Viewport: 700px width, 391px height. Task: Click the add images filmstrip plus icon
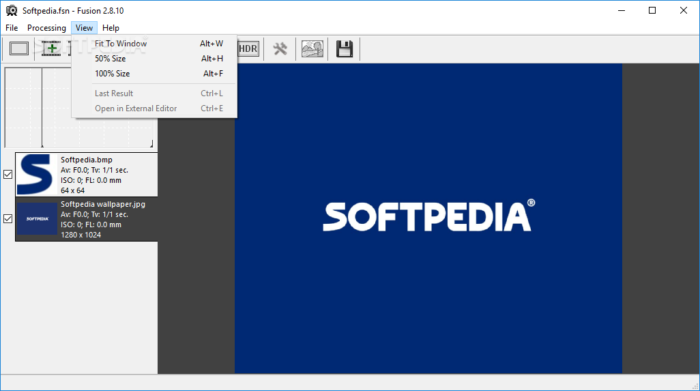(51, 48)
